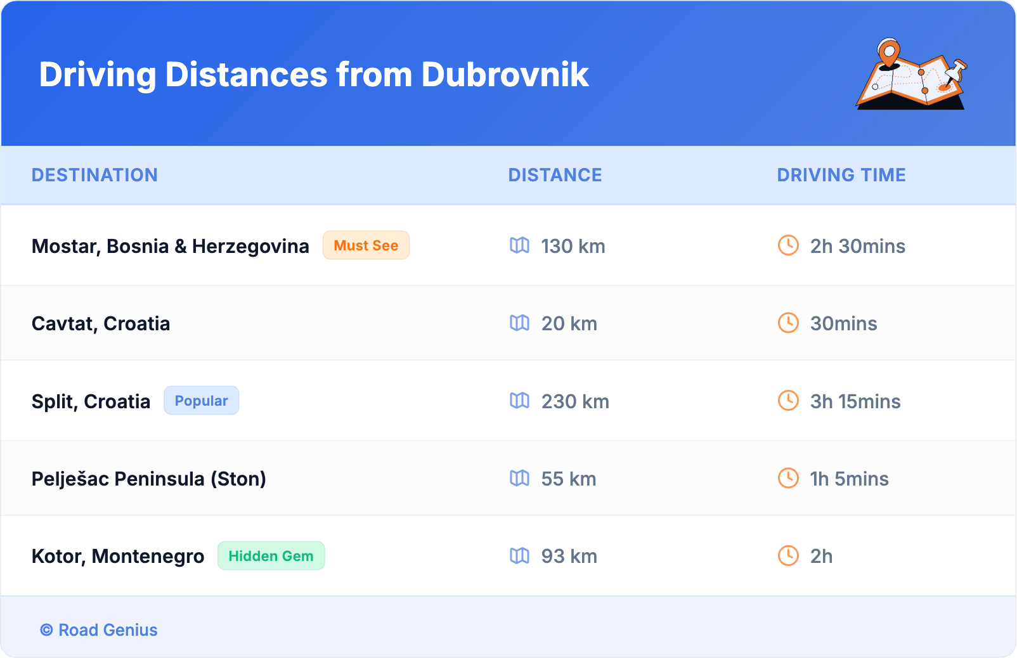
Task: Click the map icon beside 130 km
Action: point(519,245)
